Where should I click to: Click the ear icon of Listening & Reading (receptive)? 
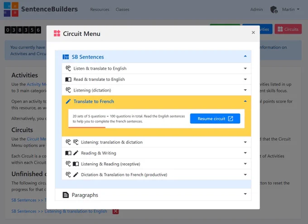(68, 164)
